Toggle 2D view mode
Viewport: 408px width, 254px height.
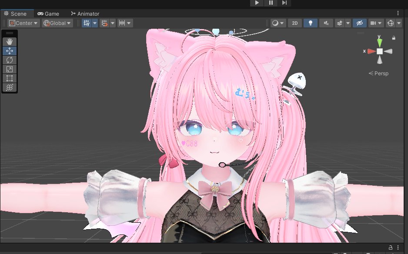point(295,23)
